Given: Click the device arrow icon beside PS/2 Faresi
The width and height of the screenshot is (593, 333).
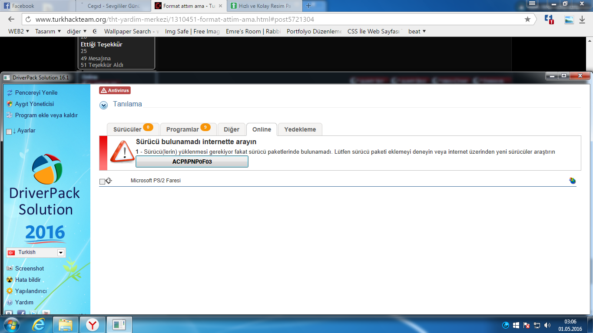Looking at the screenshot, I should click(109, 181).
